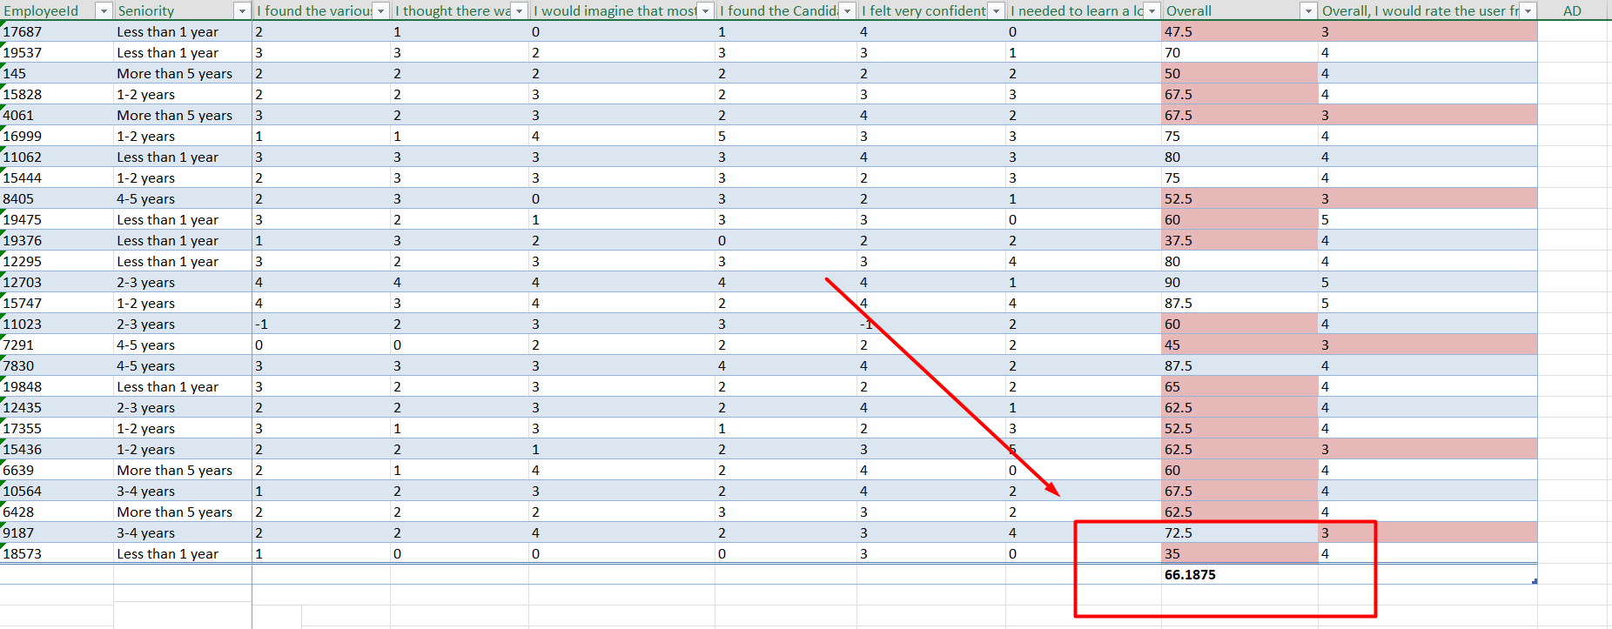Viewport: 1612px width, 629px height.
Task: Open the Seniority column filter dropdown
Action: 242,11
